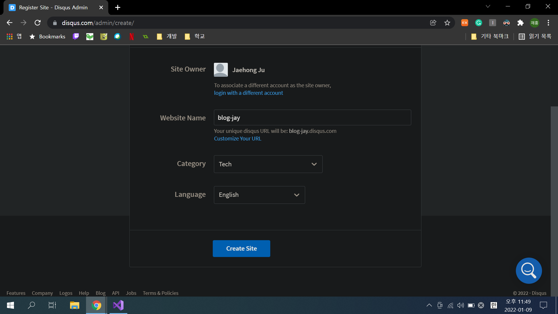Open the Features footer link
This screenshot has height=314, width=558.
(16, 293)
